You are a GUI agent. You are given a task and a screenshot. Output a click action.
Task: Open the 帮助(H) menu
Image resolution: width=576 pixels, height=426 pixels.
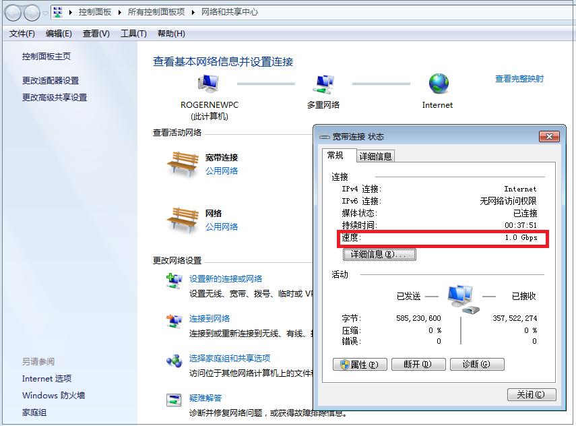171,34
